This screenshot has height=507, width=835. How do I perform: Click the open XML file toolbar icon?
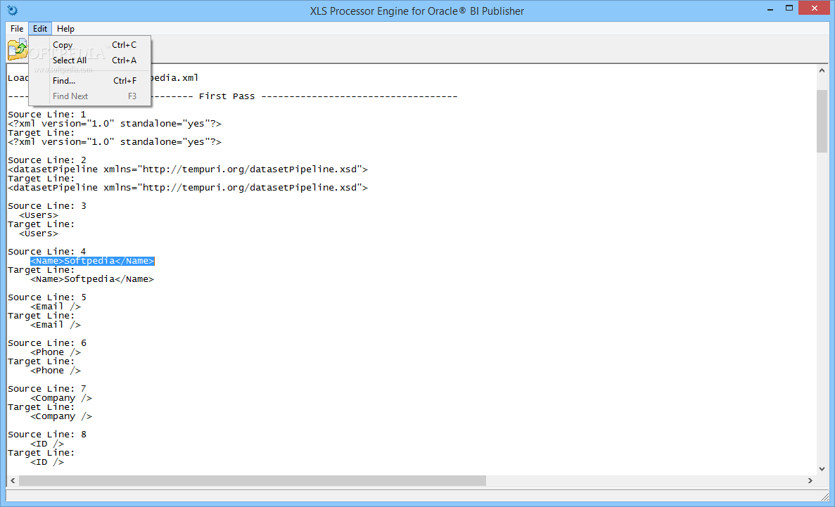tap(17, 49)
